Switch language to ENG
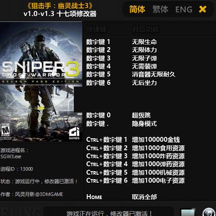The image size is (216, 216). 184,10
